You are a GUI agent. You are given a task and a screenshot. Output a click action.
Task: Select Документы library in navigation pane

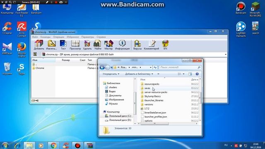click(113, 96)
